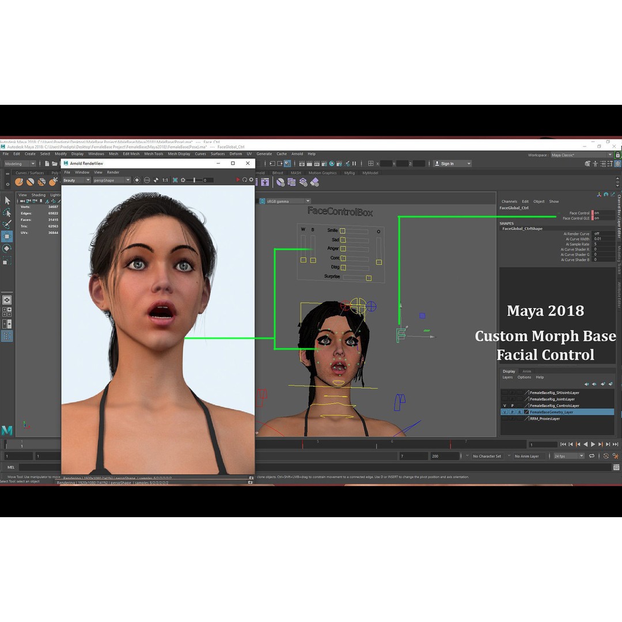This screenshot has height=622, width=622.
Task: Click the color management icon beside sRGB gamma
Action: [262, 201]
